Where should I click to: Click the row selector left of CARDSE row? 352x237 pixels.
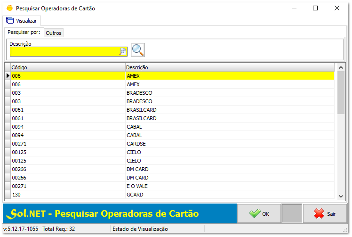[x=8, y=144]
